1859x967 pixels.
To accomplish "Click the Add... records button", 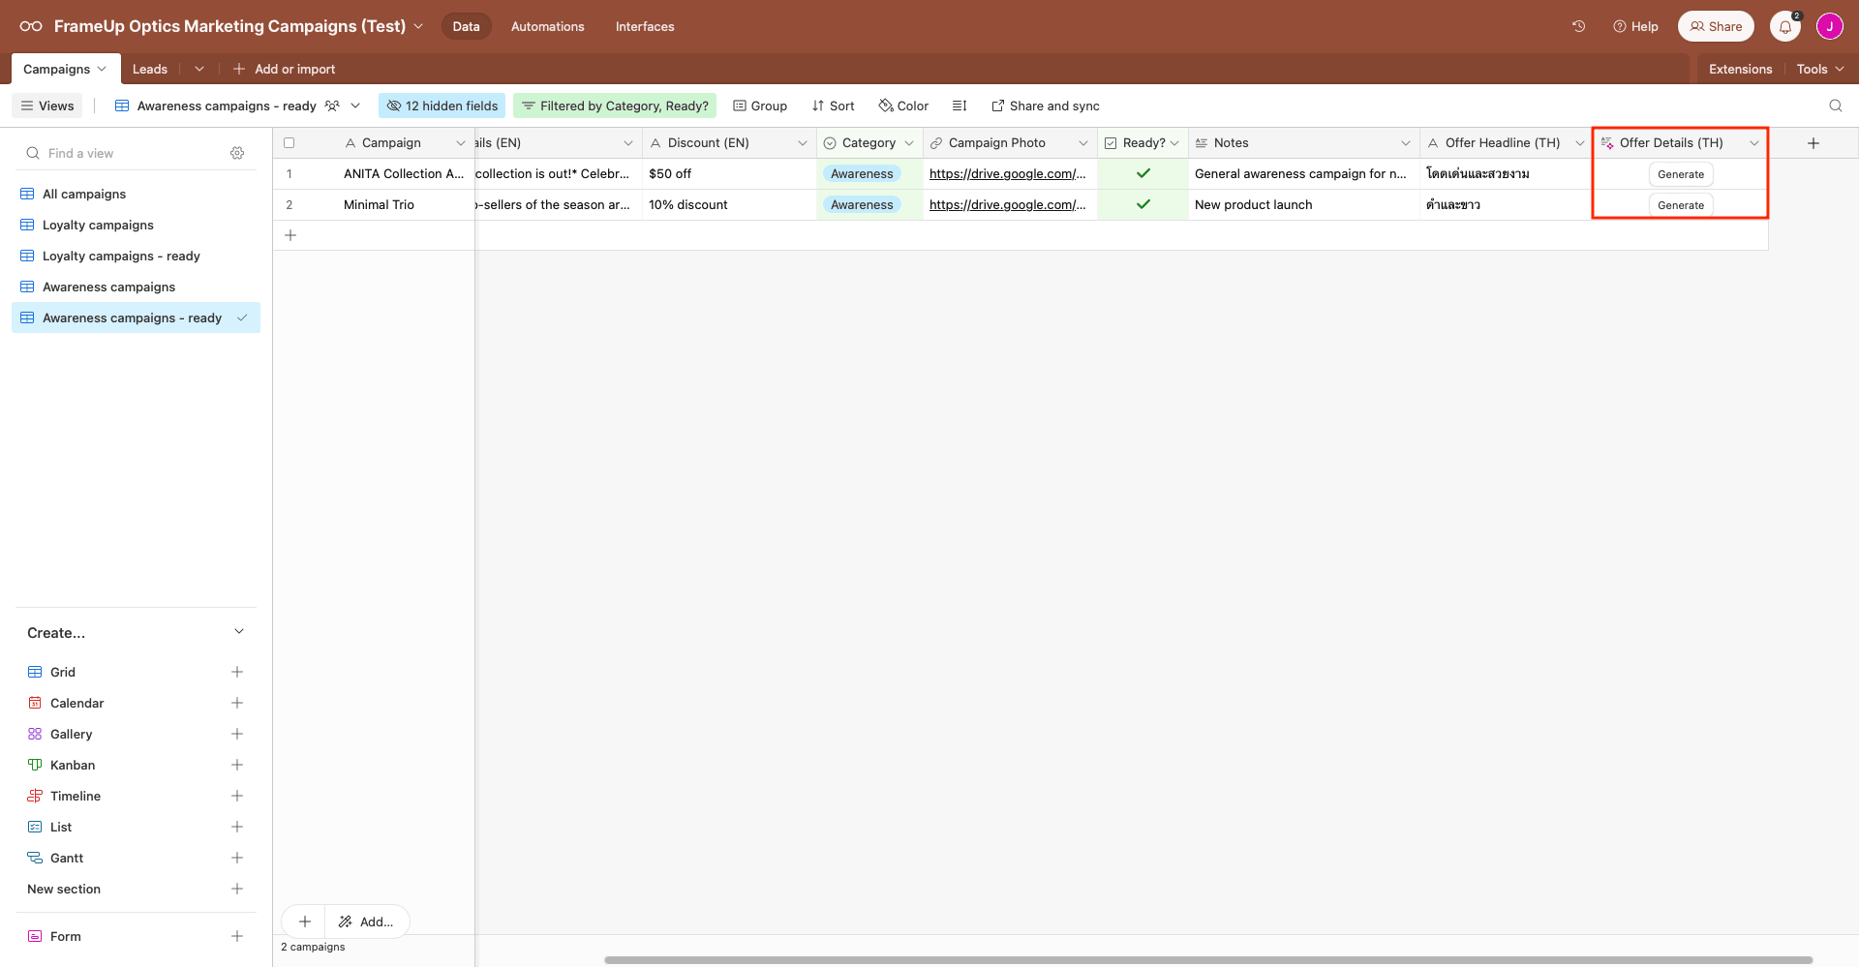I will pos(367,922).
